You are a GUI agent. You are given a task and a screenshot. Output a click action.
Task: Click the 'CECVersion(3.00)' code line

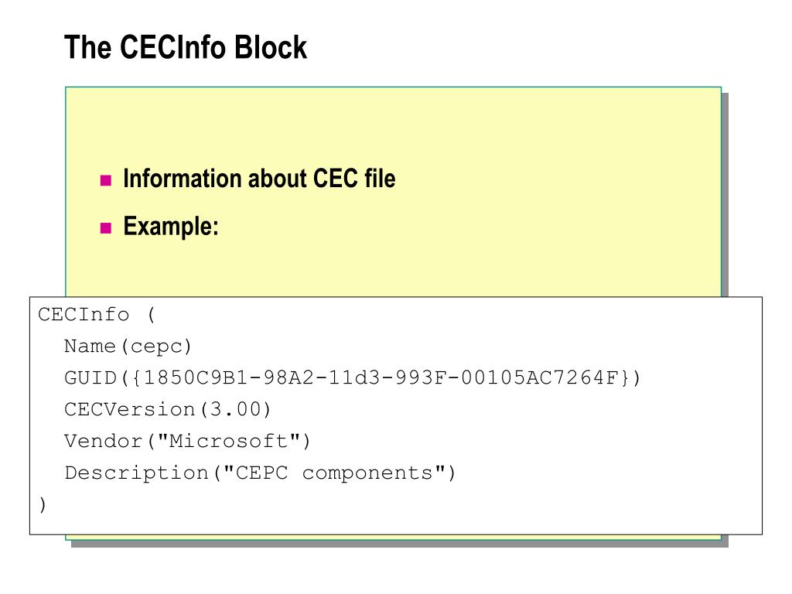168,409
